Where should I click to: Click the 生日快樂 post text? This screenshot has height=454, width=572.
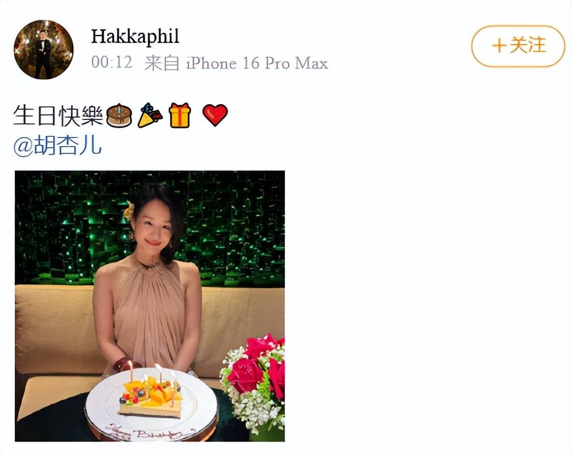[x=58, y=115]
